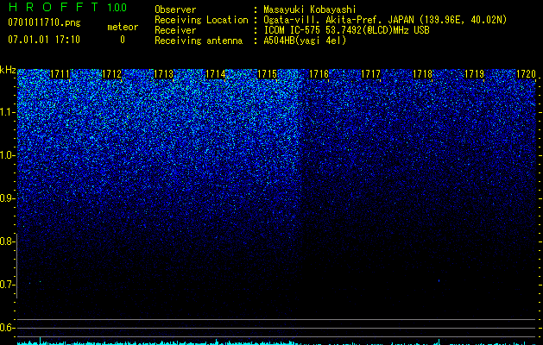Click the 1719 time marker

coord(474,74)
